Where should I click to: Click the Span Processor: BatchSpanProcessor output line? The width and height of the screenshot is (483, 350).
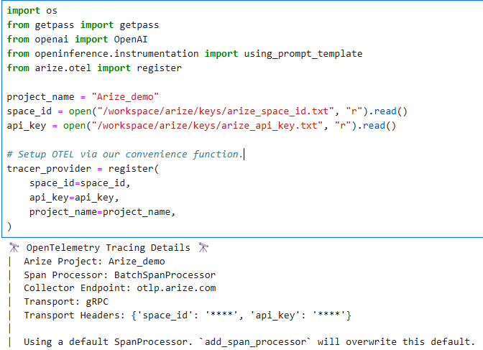click(119, 275)
